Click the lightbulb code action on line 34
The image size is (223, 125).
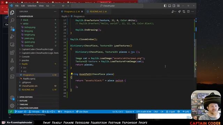tap(72, 74)
